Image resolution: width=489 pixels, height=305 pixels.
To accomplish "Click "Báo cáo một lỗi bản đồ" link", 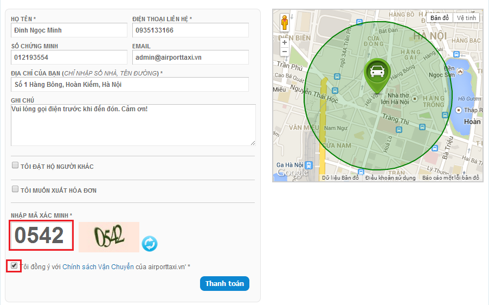I will pos(451,178).
